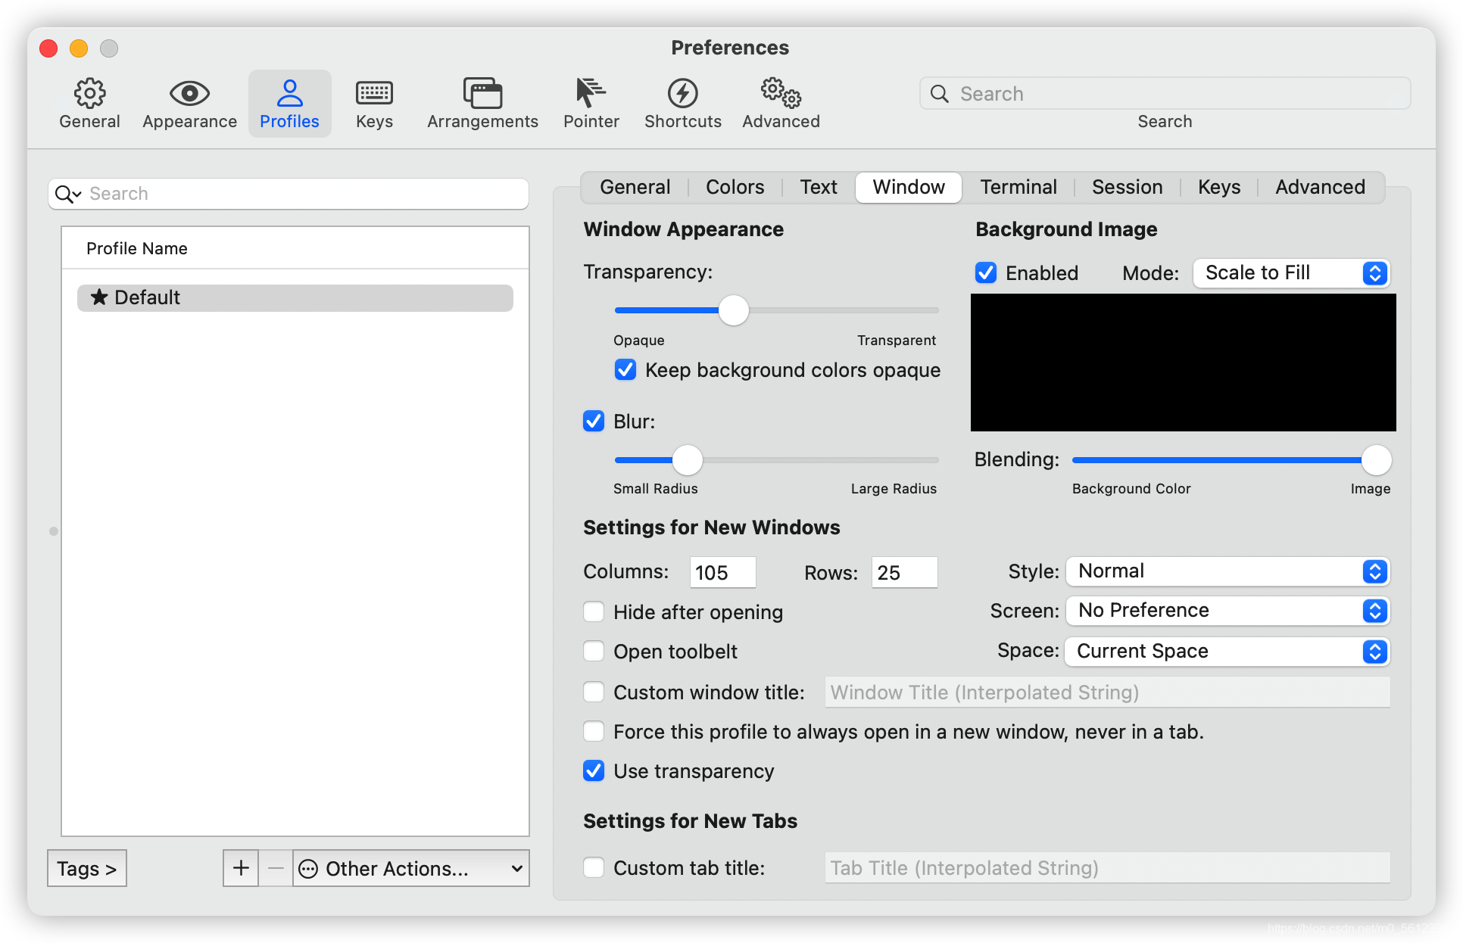Click the Tags > button
Viewport: 1463px width, 943px height.
[87, 868]
